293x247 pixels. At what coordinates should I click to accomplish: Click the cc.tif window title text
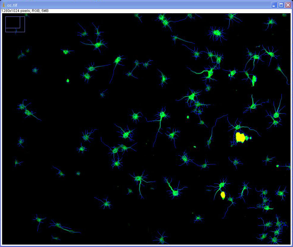click(x=12, y=5)
